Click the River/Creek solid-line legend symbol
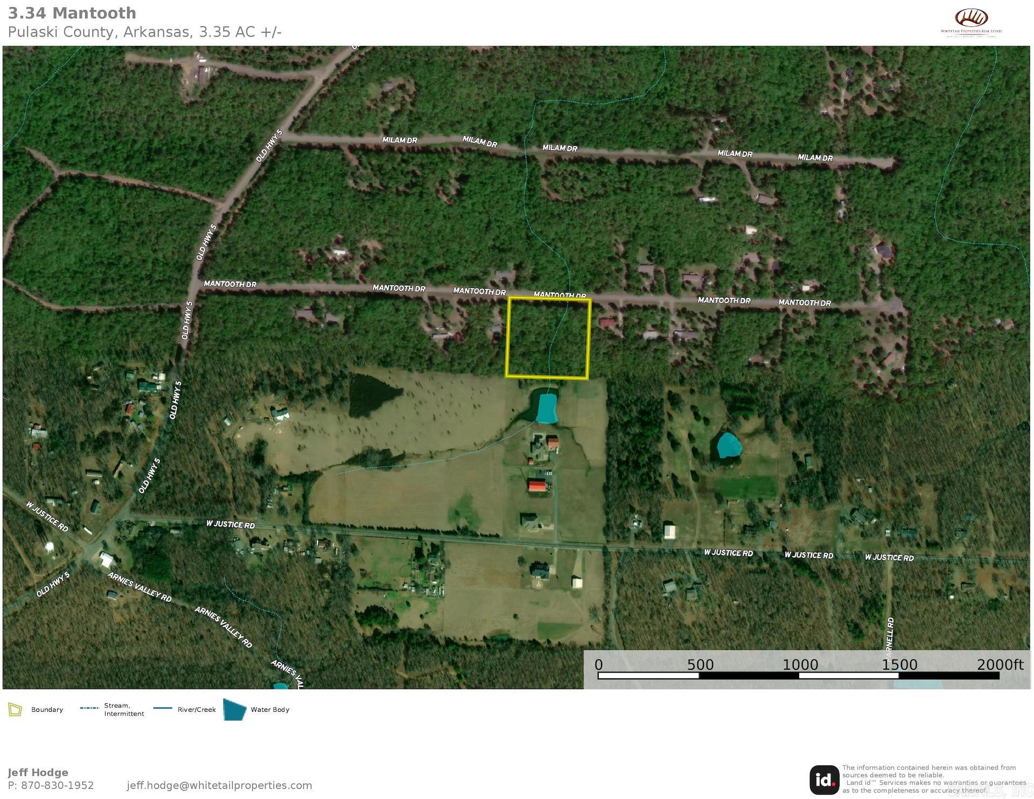 click(163, 709)
